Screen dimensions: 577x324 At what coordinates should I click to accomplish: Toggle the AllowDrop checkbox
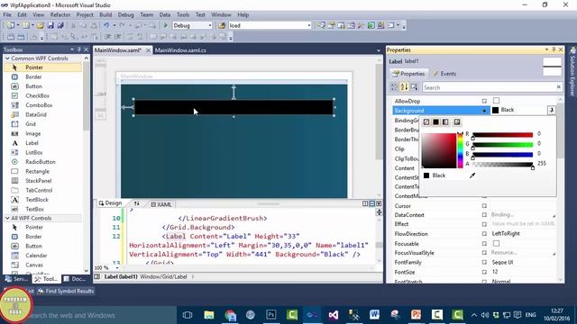click(x=497, y=101)
